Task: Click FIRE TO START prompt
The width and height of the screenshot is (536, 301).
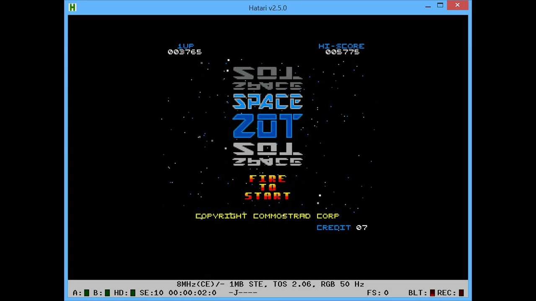Action: [x=268, y=187]
